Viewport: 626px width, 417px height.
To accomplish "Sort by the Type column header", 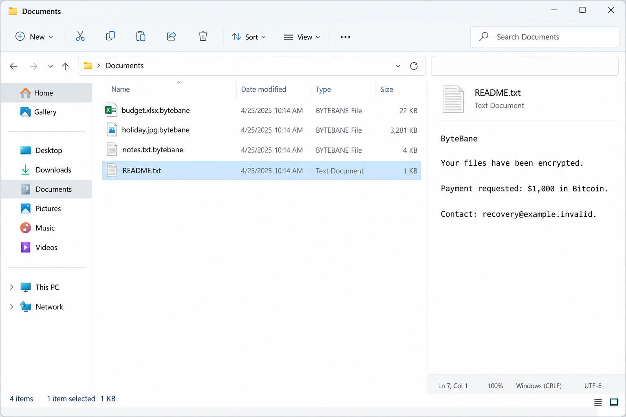I will 323,89.
